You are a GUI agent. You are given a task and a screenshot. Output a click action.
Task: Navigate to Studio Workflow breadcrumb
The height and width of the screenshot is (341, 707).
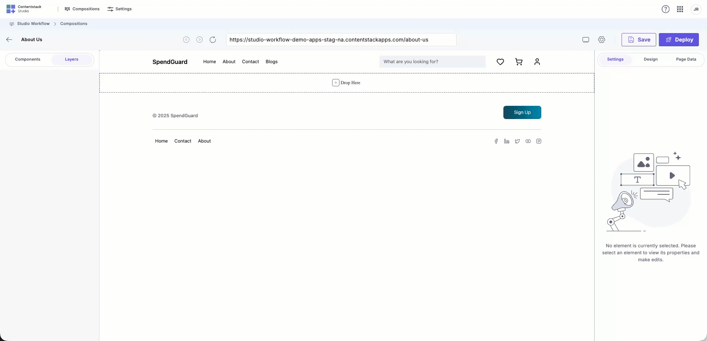tap(33, 24)
